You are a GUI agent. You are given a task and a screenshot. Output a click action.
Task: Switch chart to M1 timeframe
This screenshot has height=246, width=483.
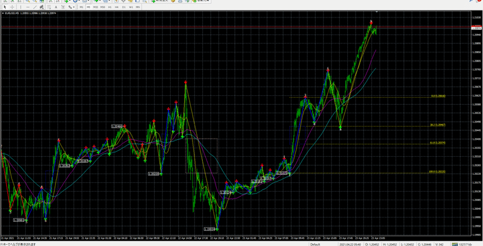82,7
